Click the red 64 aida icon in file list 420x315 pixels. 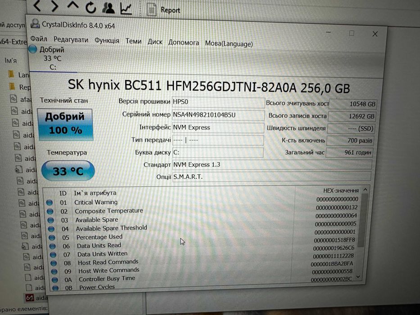(29, 297)
